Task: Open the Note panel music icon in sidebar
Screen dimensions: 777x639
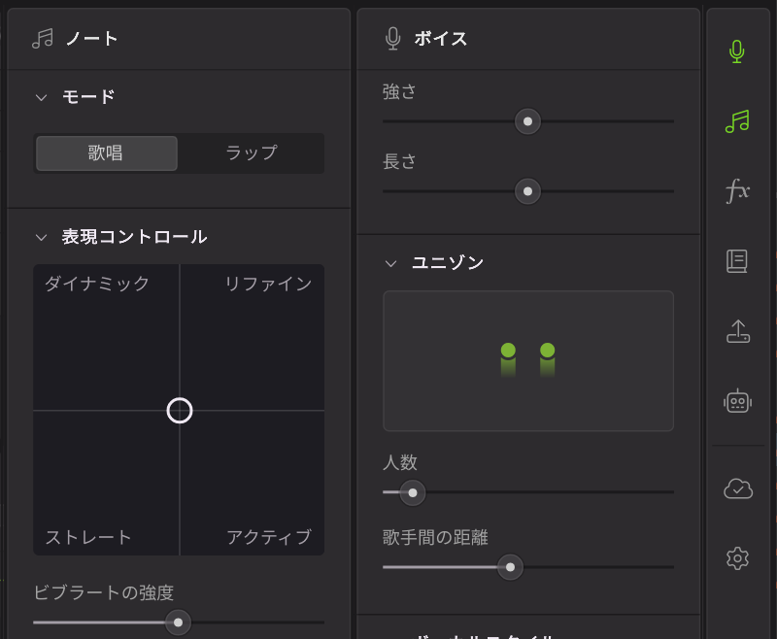Action: click(x=737, y=121)
